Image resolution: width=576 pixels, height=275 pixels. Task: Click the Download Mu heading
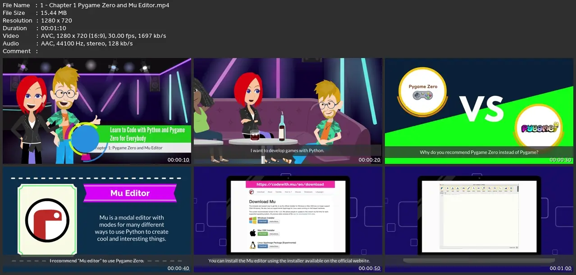tap(262, 201)
